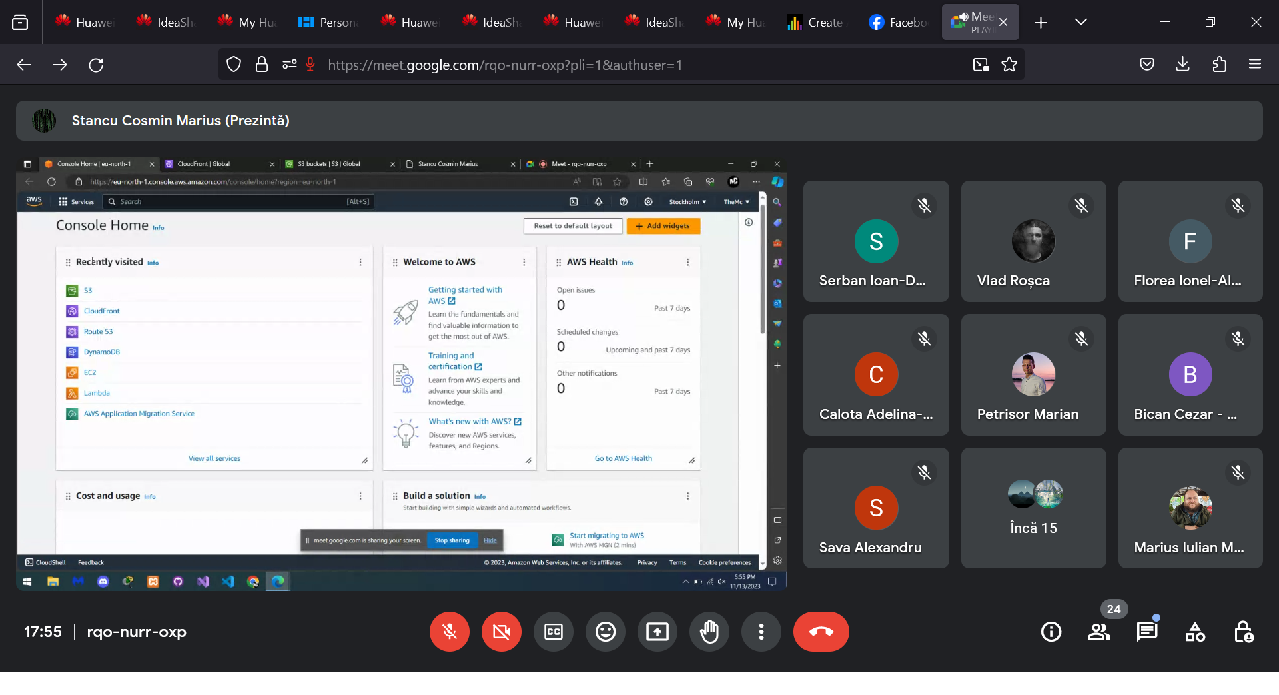
Task: Open more options three-dot menu
Action: [x=761, y=632]
